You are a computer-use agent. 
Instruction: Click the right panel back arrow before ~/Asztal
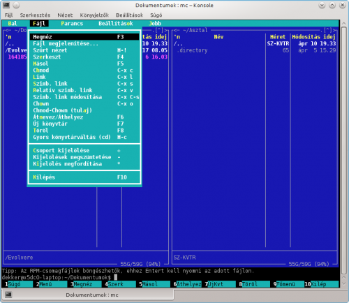177,30
